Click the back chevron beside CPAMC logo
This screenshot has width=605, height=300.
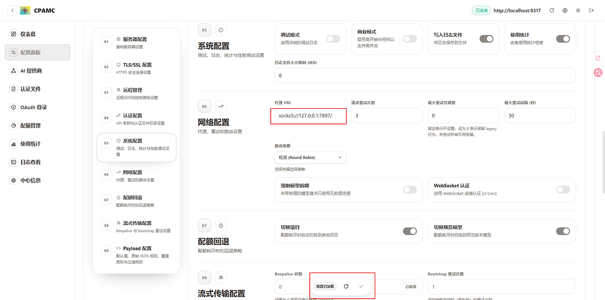click(12, 11)
